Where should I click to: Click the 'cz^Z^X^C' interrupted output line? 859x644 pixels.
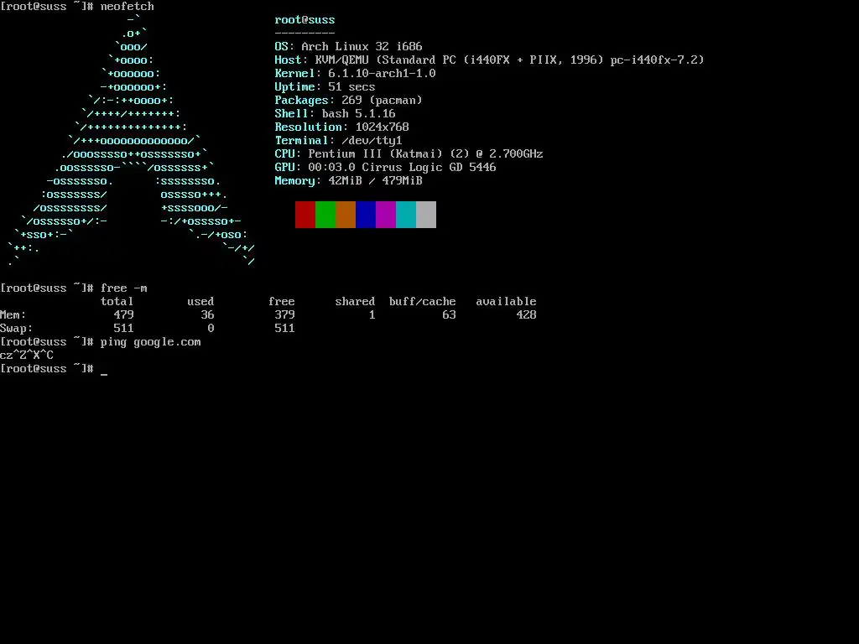point(27,355)
